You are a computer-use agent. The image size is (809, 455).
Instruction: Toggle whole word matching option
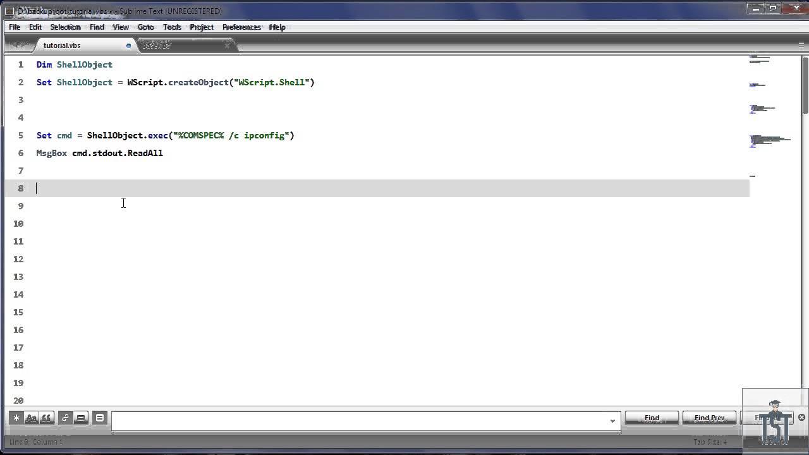[46, 418]
